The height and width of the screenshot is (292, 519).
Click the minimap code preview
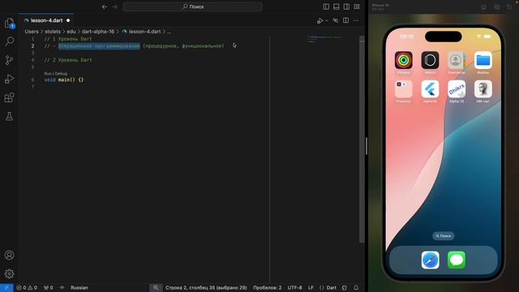pyautogui.click(x=324, y=39)
